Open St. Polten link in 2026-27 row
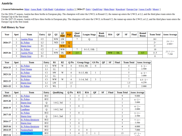This screenshot has width=182, height=136. [x=25, y=43]
